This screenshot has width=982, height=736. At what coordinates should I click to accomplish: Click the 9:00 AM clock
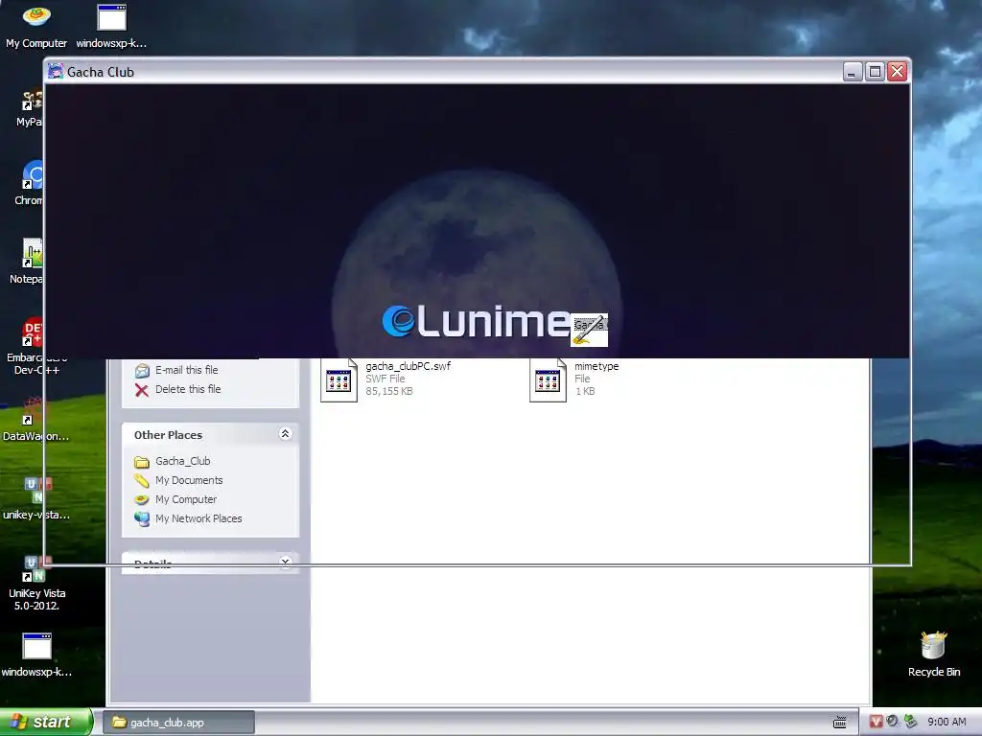(x=947, y=722)
